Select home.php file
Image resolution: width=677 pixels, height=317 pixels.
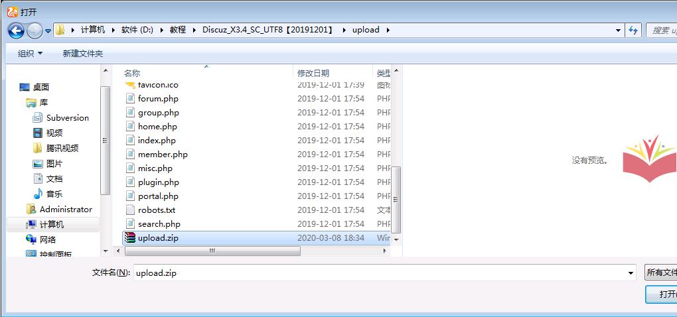(157, 127)
